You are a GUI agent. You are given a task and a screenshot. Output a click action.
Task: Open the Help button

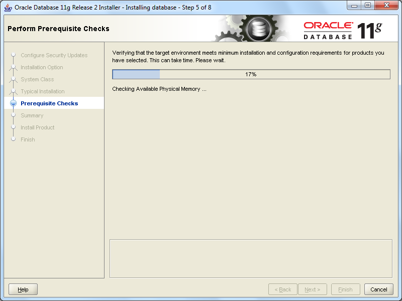(23, 289)
